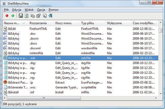Click the Find magnifier toolbar icon
Screen dimensions: 165x109
coord(45,16)
